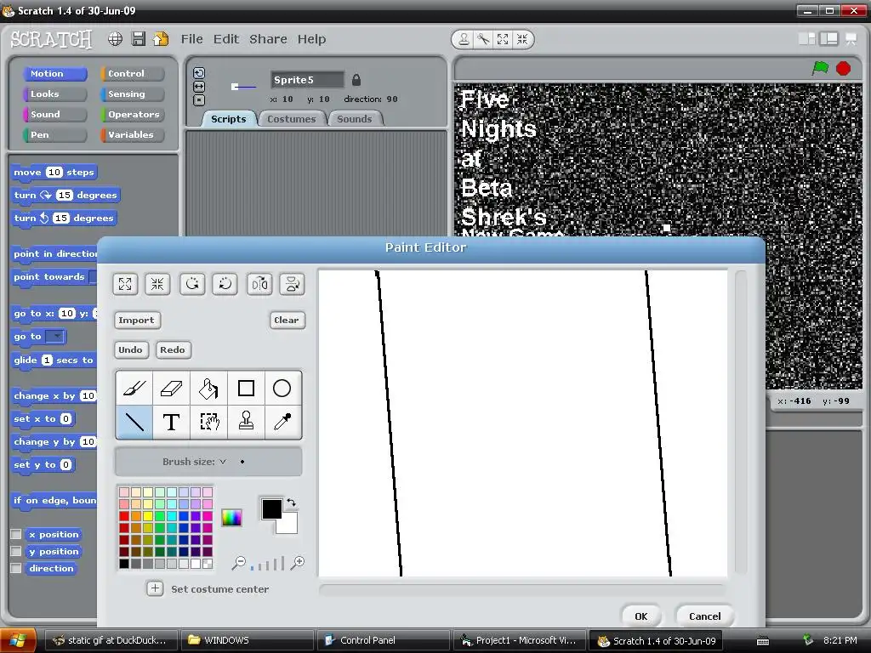871x653 pixels.
Task: Click the Shrink image button in Paint Editor
Action: pyautogui.click(x=157, y=284)
